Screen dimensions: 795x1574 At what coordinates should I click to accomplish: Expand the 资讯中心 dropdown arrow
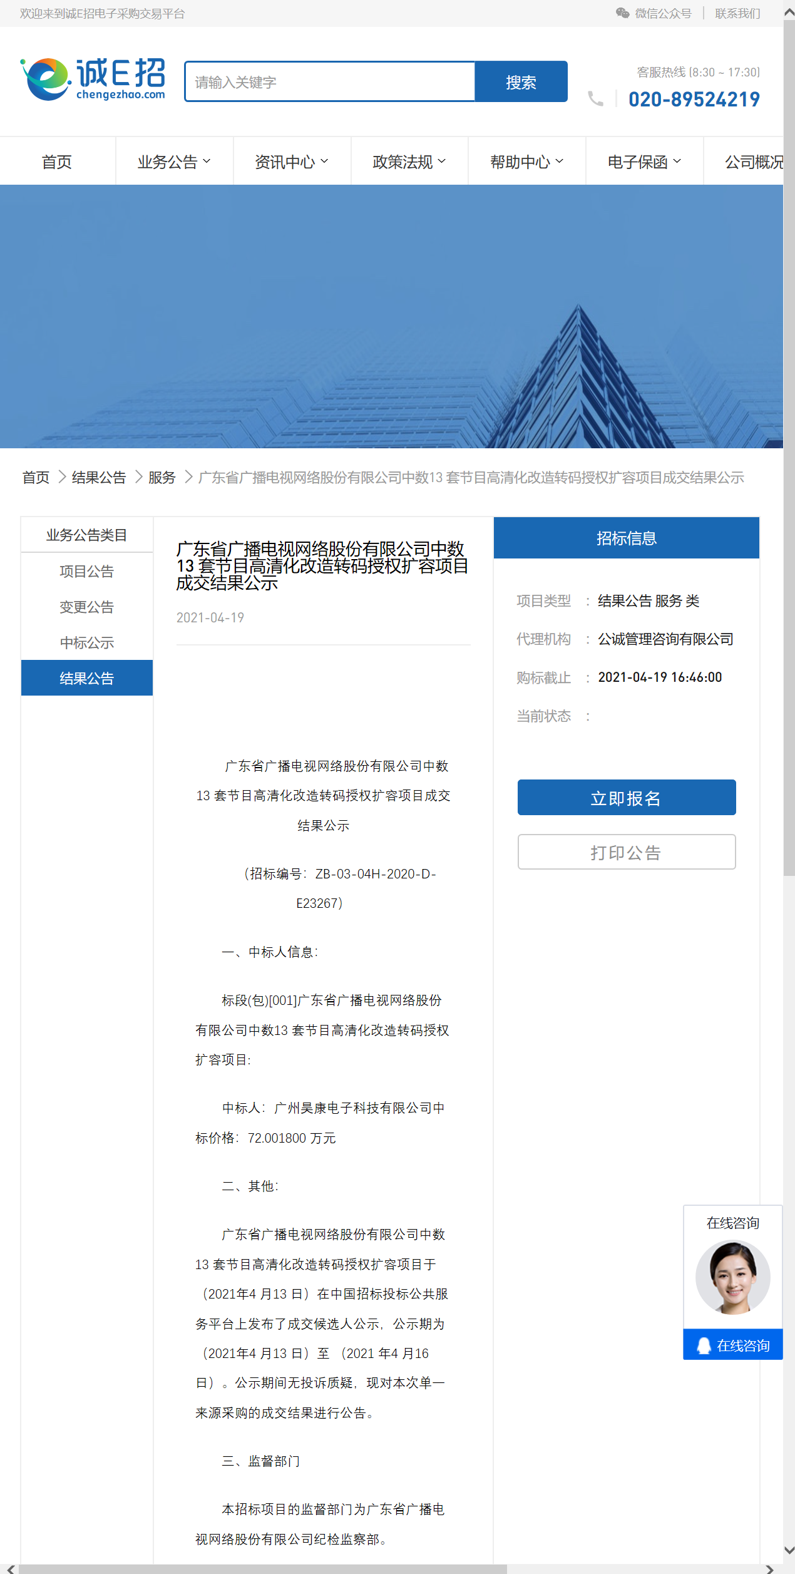tap(324, 162)
